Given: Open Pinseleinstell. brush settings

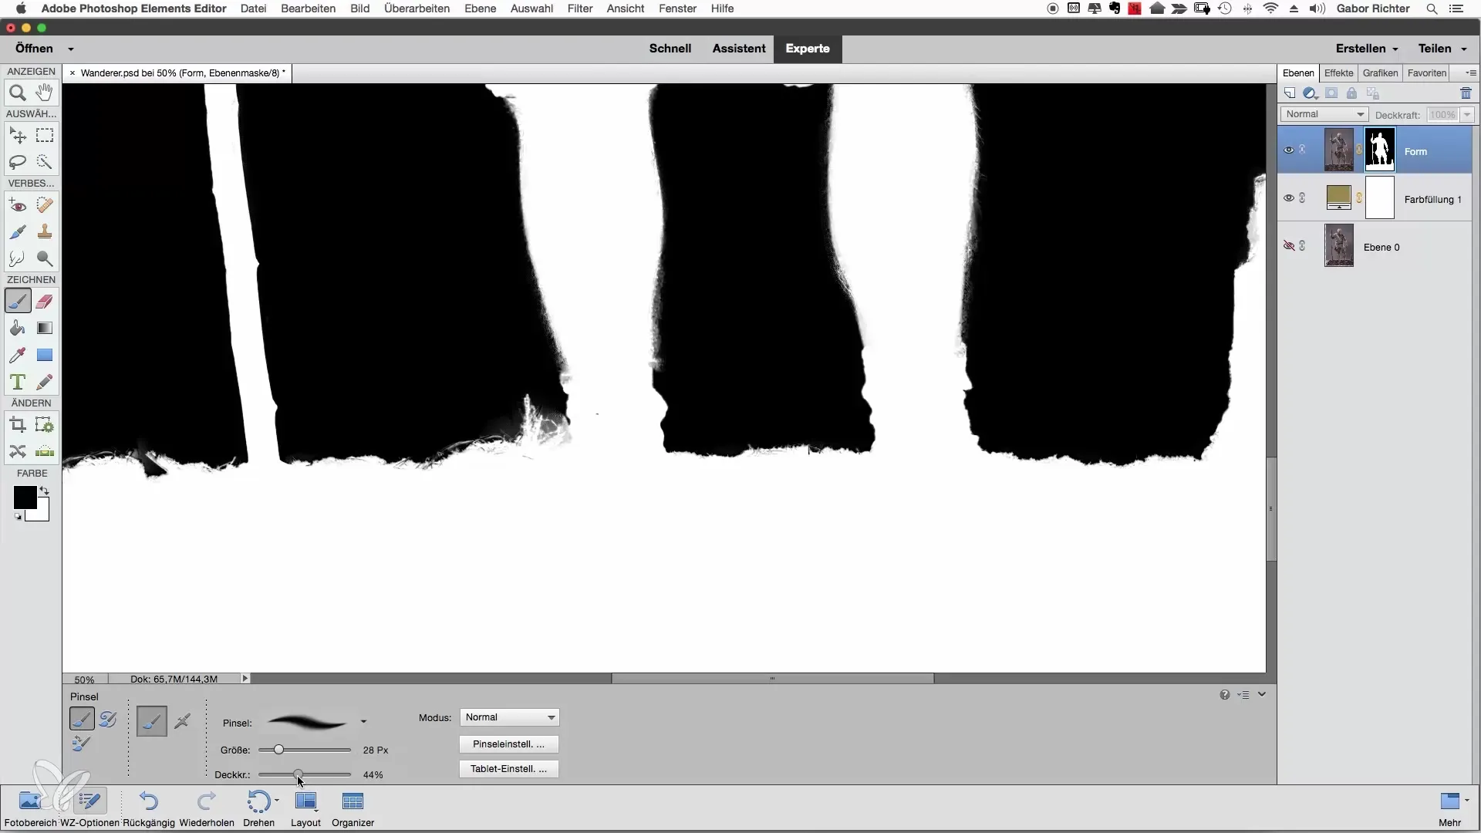Looking at the screenshot, I should coord(508,744).
